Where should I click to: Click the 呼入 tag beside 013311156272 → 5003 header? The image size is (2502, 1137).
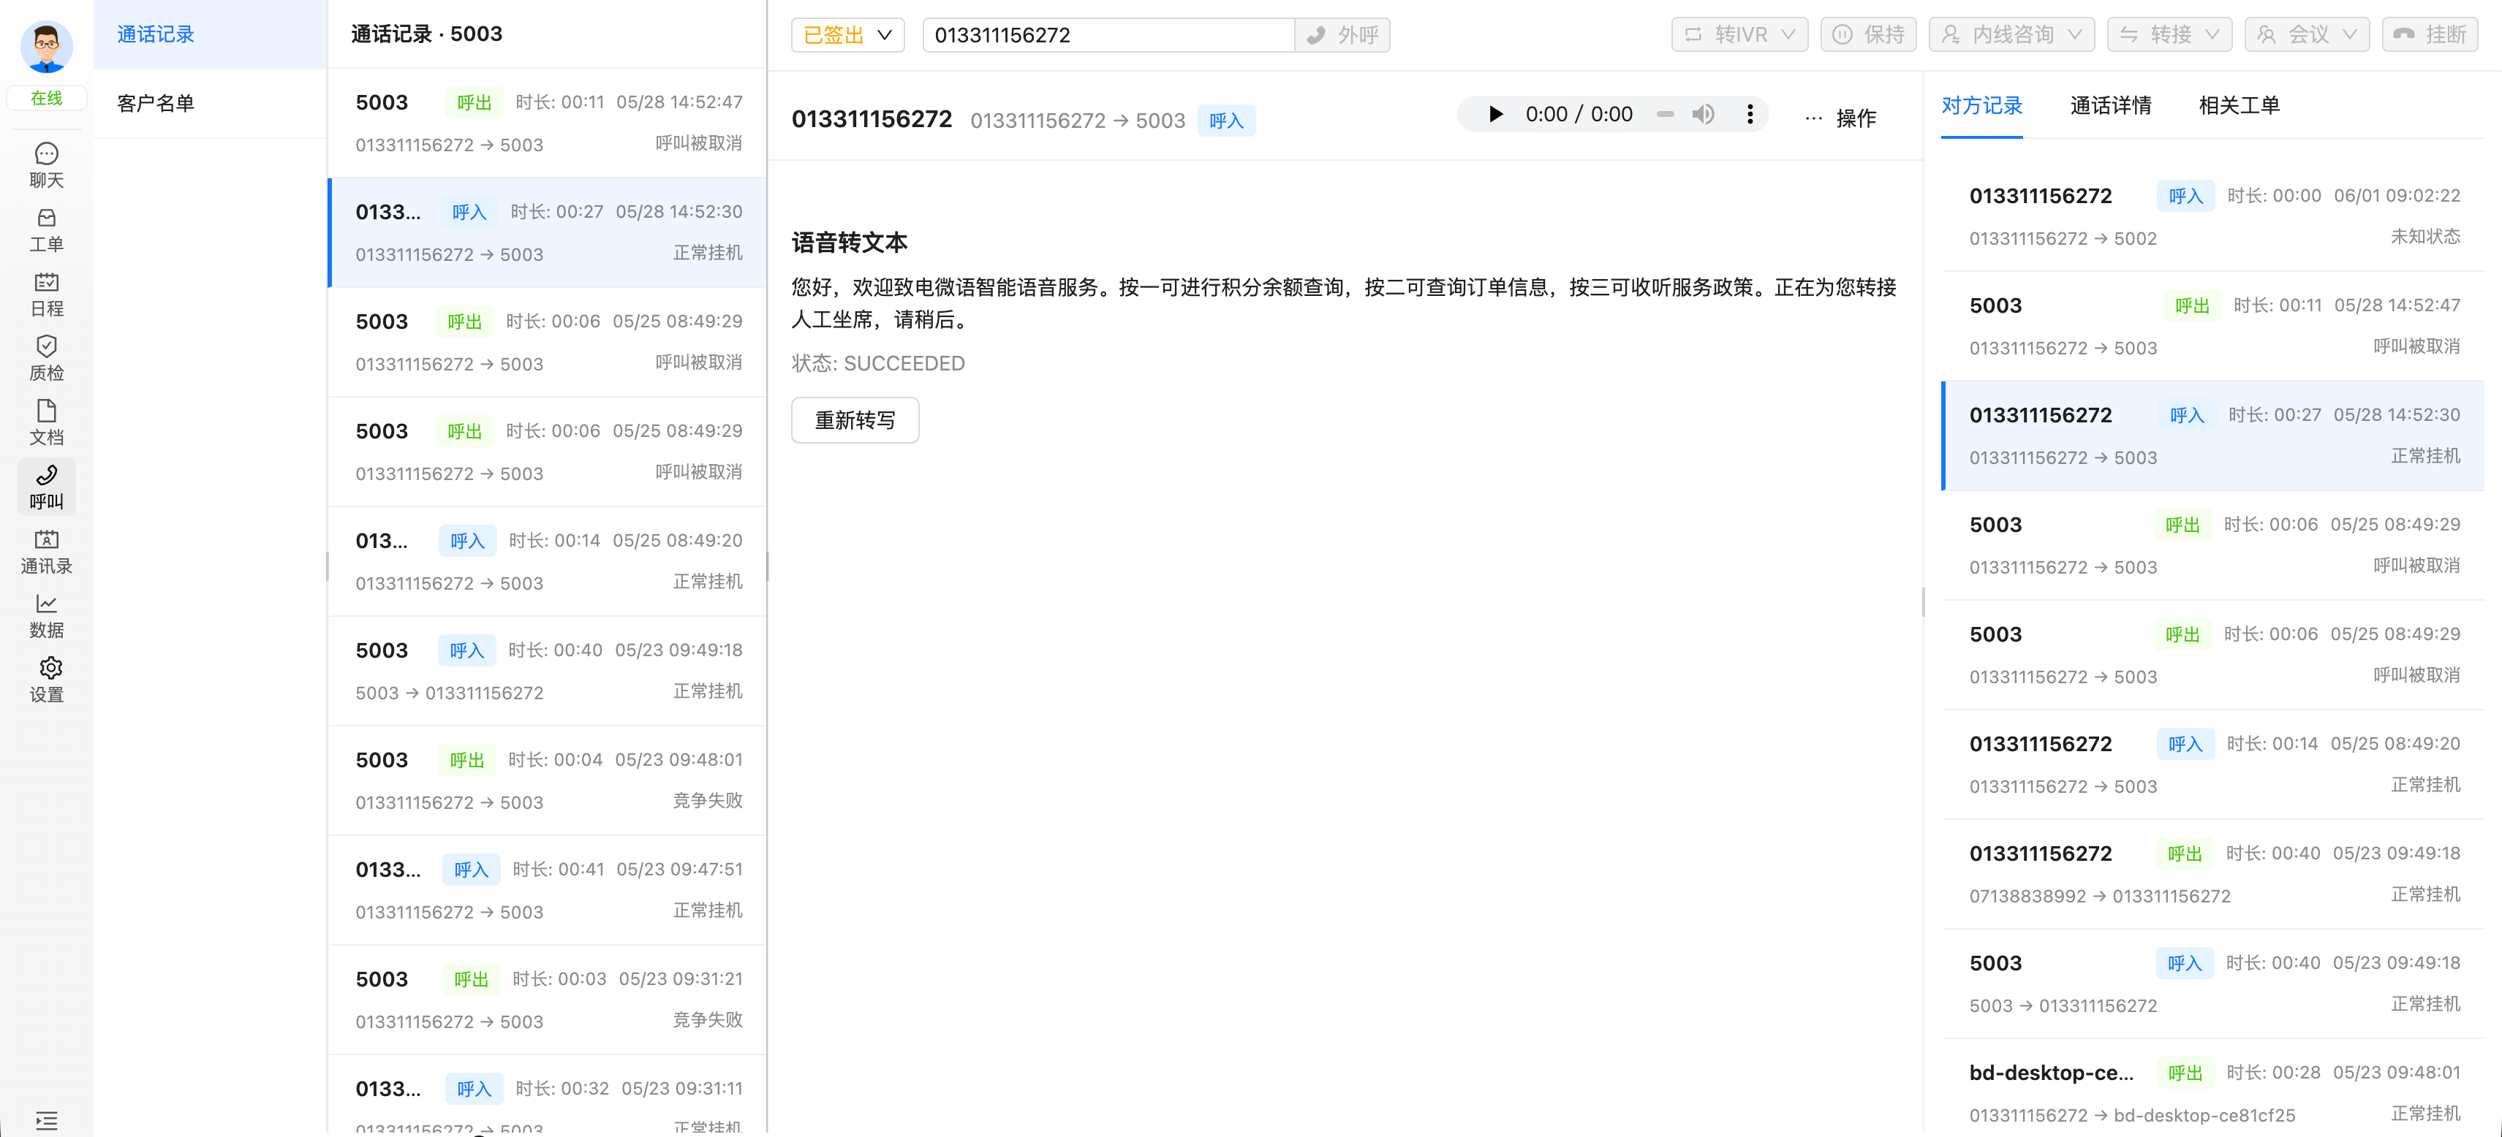point(1225,121)
